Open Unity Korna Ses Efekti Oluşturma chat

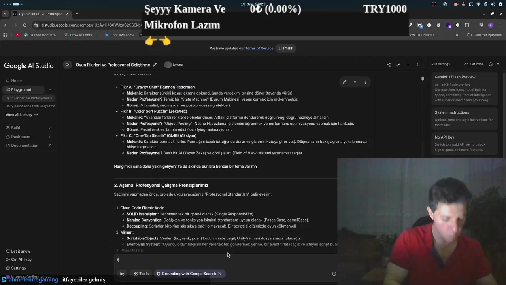30,106
